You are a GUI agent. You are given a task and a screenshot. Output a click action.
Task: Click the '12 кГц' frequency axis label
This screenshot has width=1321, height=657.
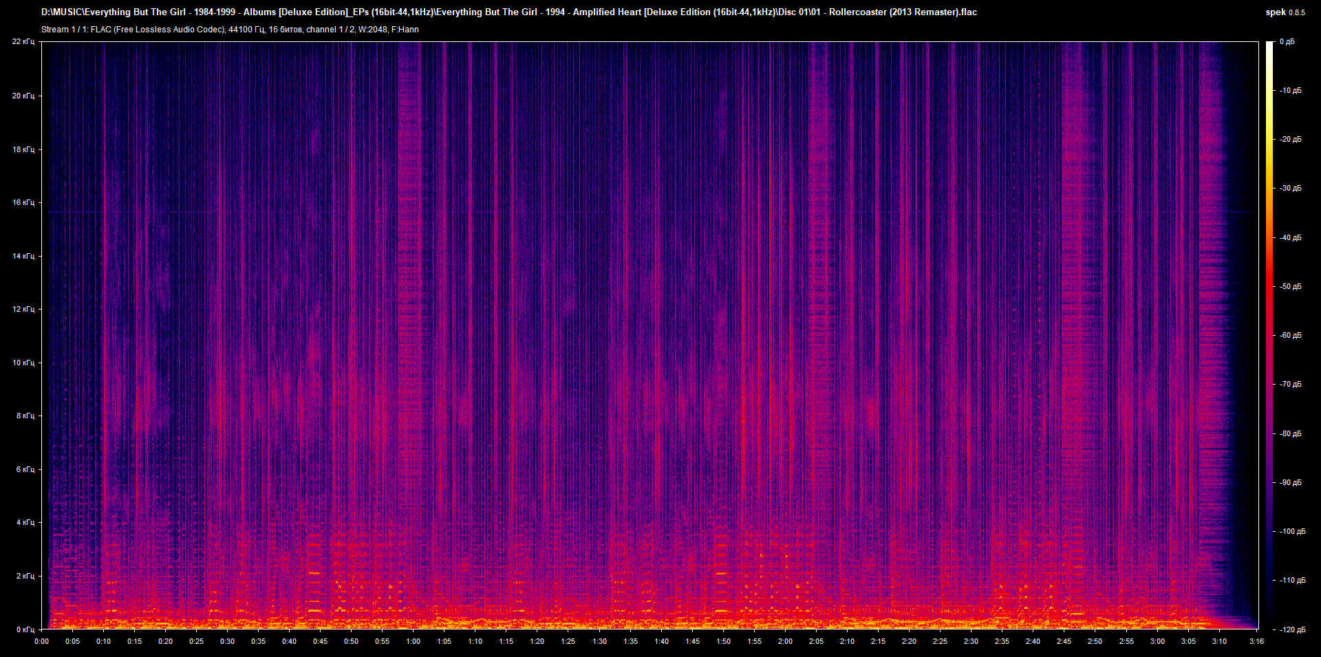pos(23,309)
